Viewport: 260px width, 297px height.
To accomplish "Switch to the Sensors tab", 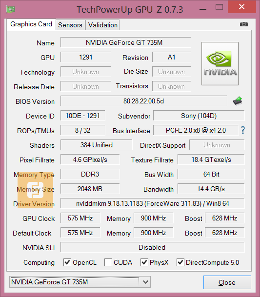I will 70,25.
